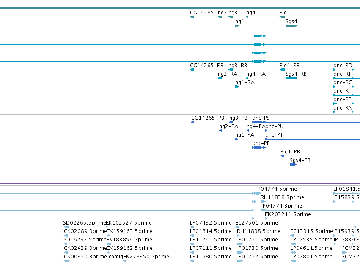This screenshot has height=263, width=360.
Task: Select the ng3 gene in the top track
Action: [231, 17]
